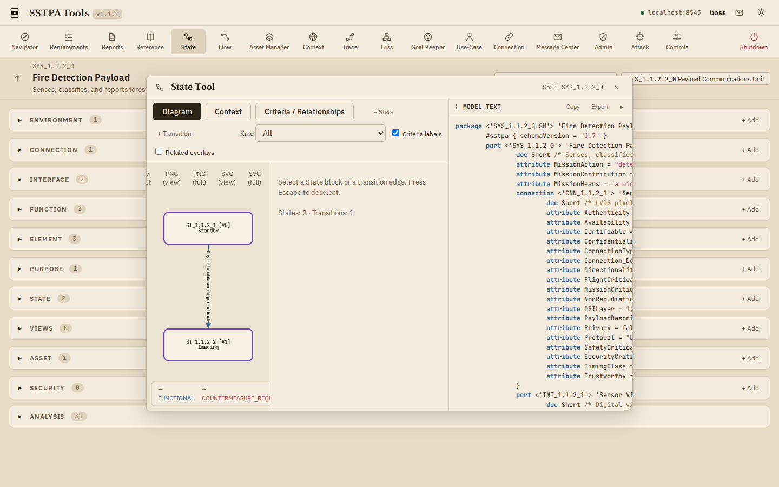This screenshot has width=779, height=487.
Task: Open the Trace tool
Action: click(x=350, y=42)
